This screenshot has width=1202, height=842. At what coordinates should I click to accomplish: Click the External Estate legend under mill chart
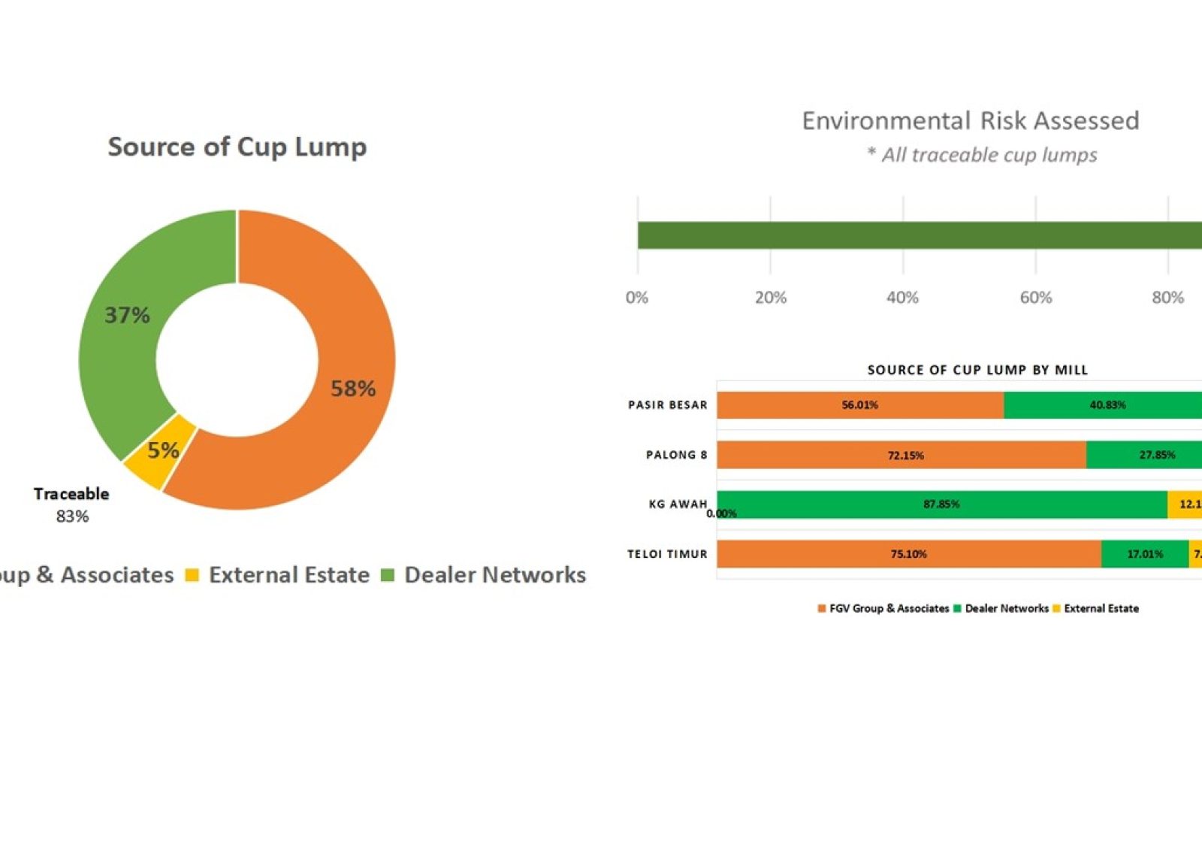1101,608
